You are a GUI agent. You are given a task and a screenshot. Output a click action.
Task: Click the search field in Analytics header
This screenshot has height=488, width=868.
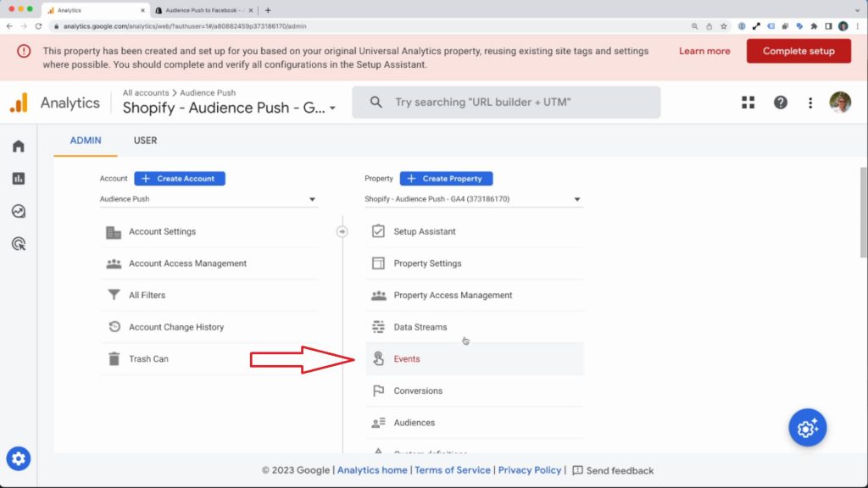[506, 103]
